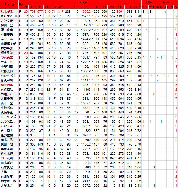
Task: Click pitcher name 関根潤三
Action: pos(7,85)
